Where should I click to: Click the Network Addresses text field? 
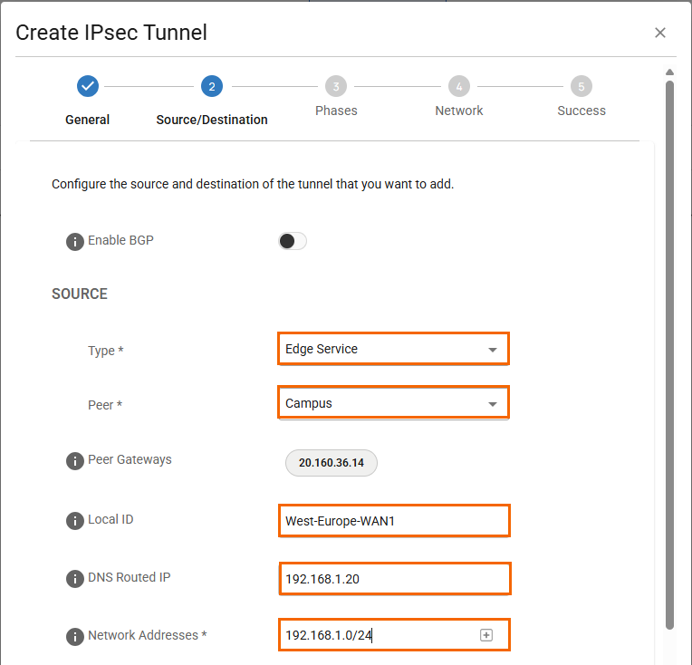point(376,635)
